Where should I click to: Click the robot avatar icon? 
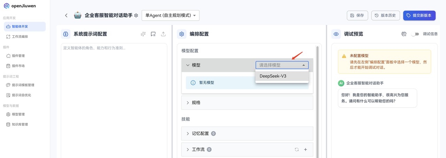[77, 15]
